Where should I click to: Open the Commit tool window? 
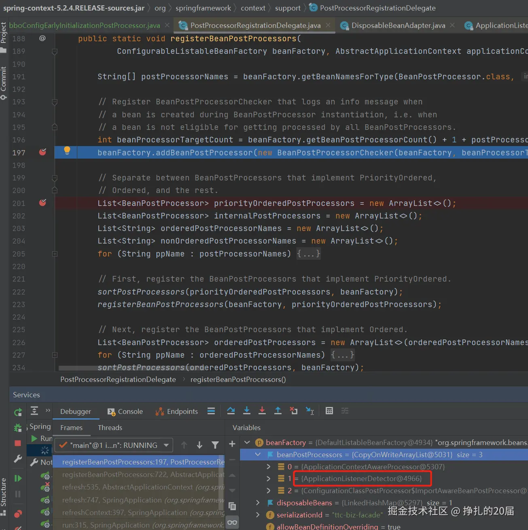point(4,83)
